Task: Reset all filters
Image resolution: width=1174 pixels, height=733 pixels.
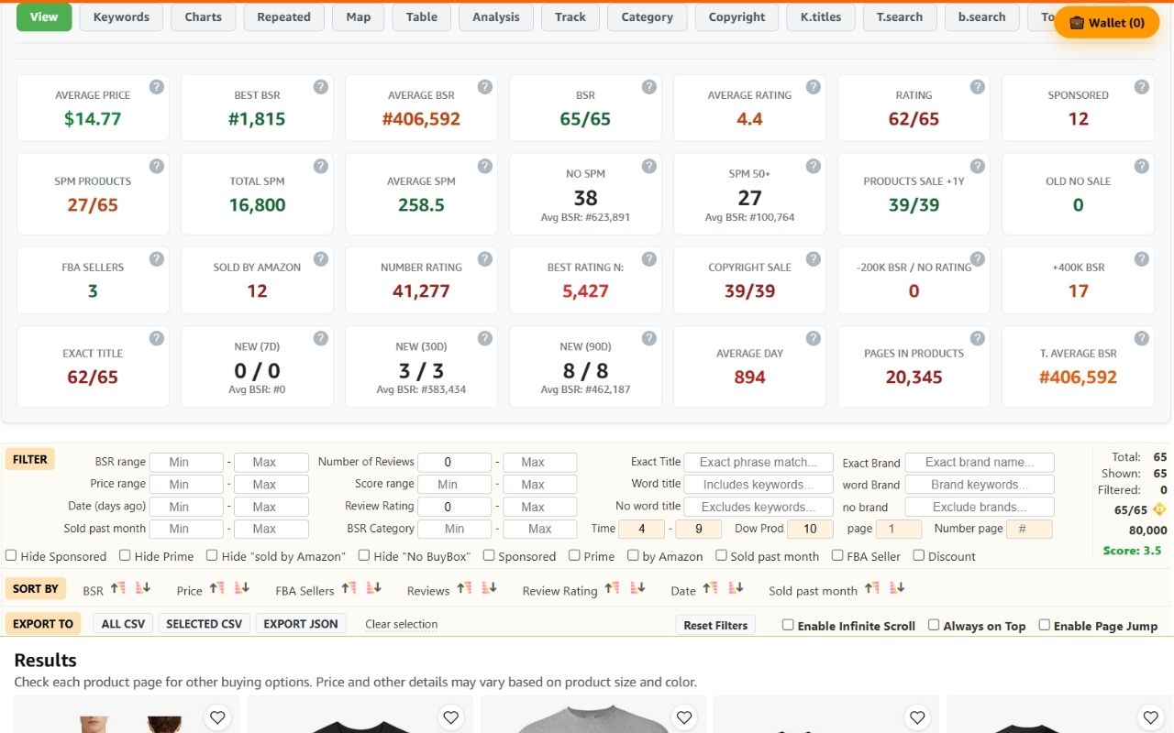Action: pyautogui.click(x=714, y=624)
